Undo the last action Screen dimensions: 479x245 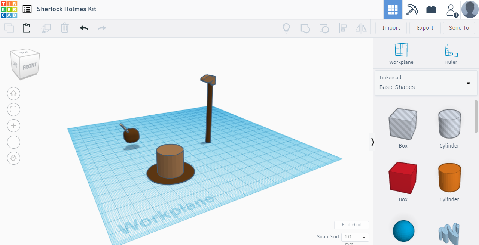84,28
